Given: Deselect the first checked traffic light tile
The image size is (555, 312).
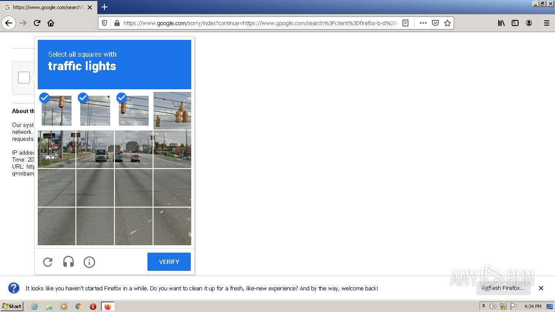Looking at the screenshot, I should 56,110.
